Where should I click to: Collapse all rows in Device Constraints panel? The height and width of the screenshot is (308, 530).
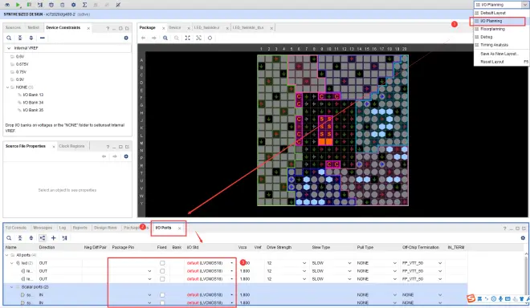click(20, 38)
